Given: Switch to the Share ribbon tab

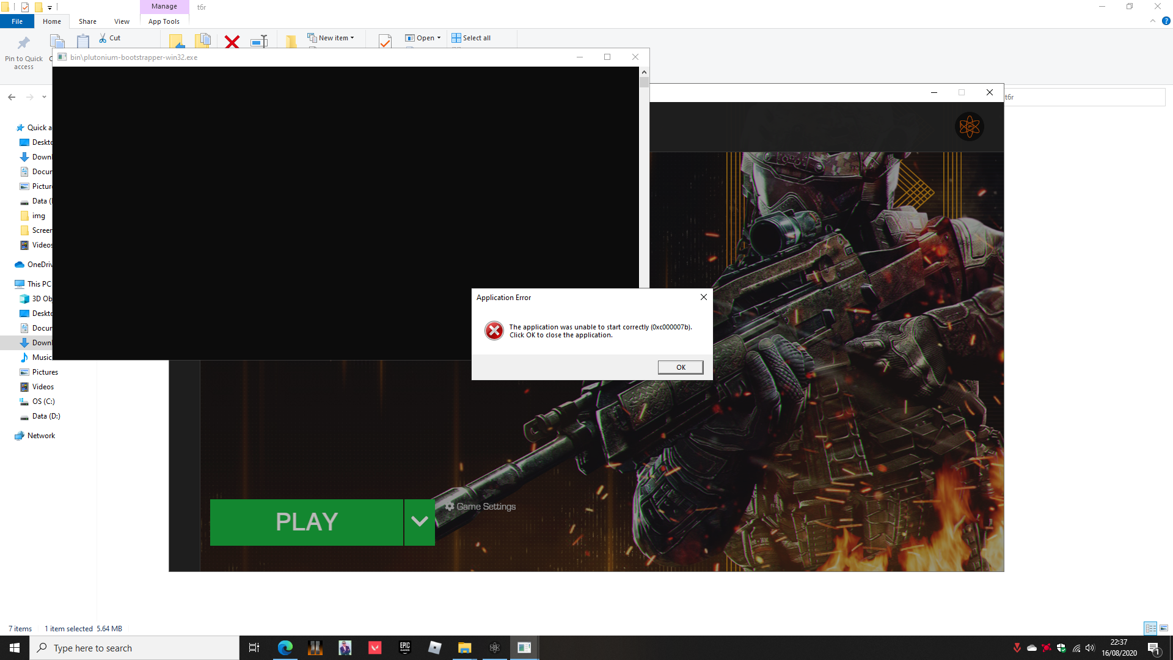Looking at the screenshot, I should tap(87, 21).
